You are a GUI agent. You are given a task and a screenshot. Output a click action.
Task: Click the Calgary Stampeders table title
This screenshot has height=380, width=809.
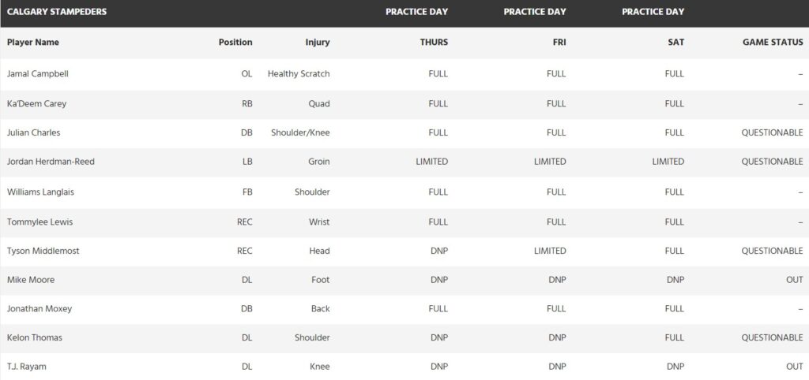pyautogui.click(x=57, y=12)
